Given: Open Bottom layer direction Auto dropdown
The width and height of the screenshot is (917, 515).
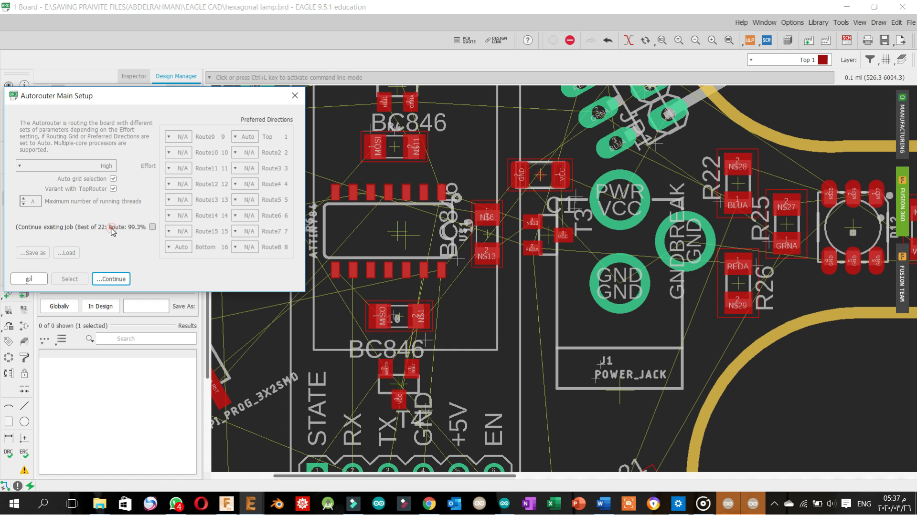Looking at the screenshot, I should pyautogui.click(x=178, y=247).
